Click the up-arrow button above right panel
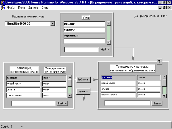Image resolution: width=172 pixels, height=129 pixels. (x=159, y=62)
